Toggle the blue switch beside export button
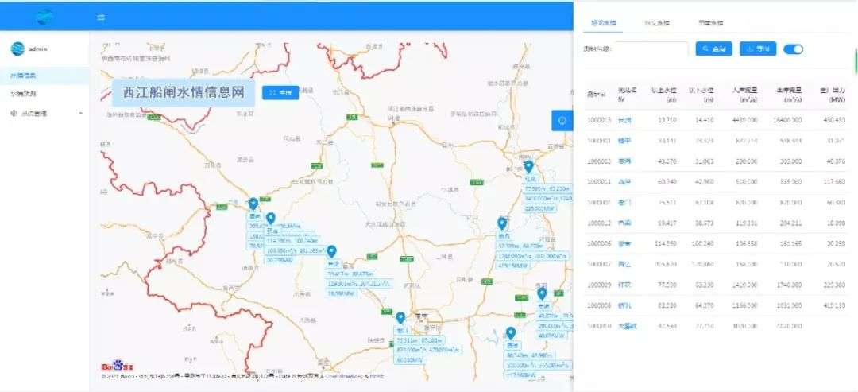Viewport: 858px width, 392px height. [793, 49]
